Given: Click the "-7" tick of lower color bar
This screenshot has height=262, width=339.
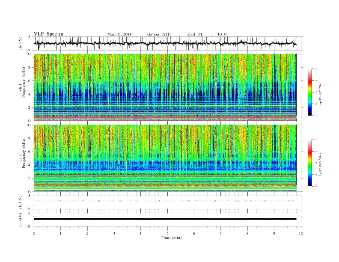Looking at the screenshot, I should [316, 186].
